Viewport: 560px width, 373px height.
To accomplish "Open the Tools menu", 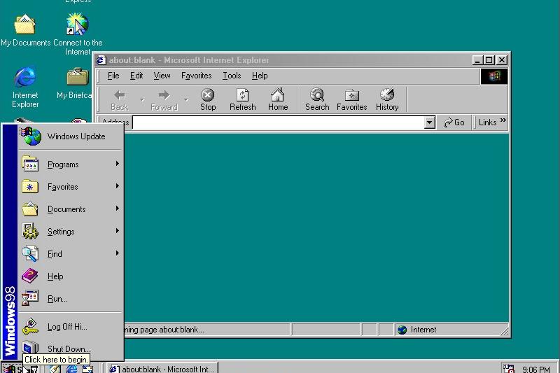I will (232, 76).
